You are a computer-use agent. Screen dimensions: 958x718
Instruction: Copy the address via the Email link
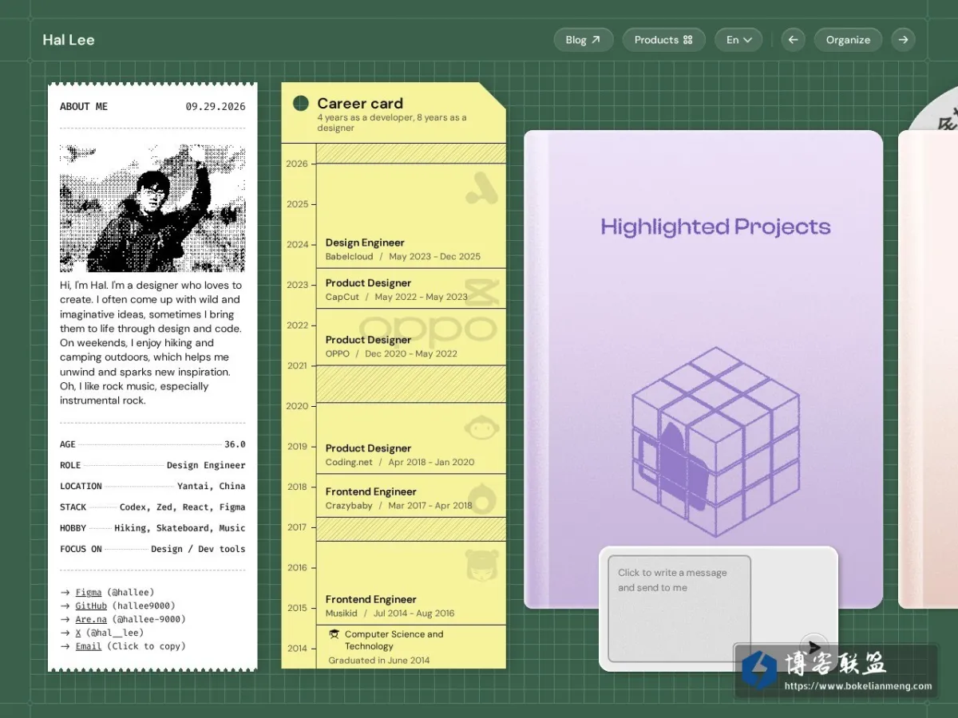tap(89, 646)
